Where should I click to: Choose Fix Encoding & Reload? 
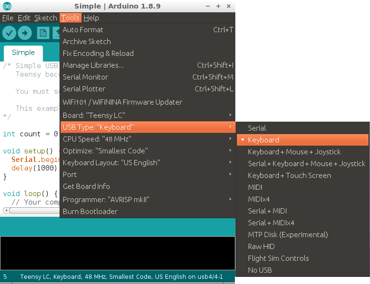click(148, 53)
